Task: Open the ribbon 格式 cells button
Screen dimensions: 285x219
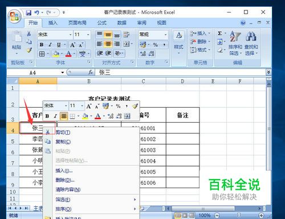Action: pos(200,50)
